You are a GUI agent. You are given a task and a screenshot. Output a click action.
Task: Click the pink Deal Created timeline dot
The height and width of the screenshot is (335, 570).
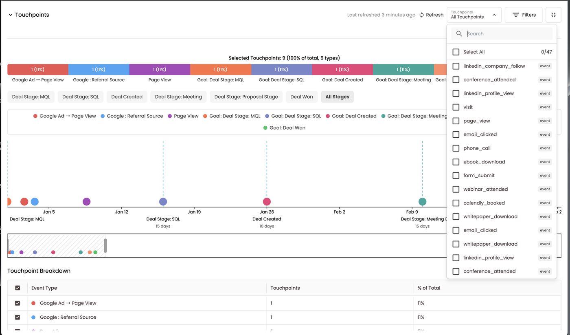(267, 202)
